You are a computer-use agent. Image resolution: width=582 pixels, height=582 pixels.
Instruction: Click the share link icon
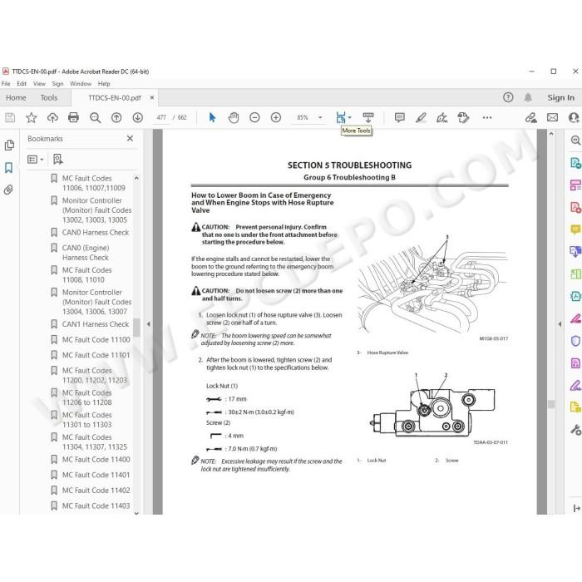coord(530,118)
